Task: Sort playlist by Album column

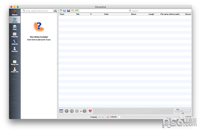Action: 134,14
